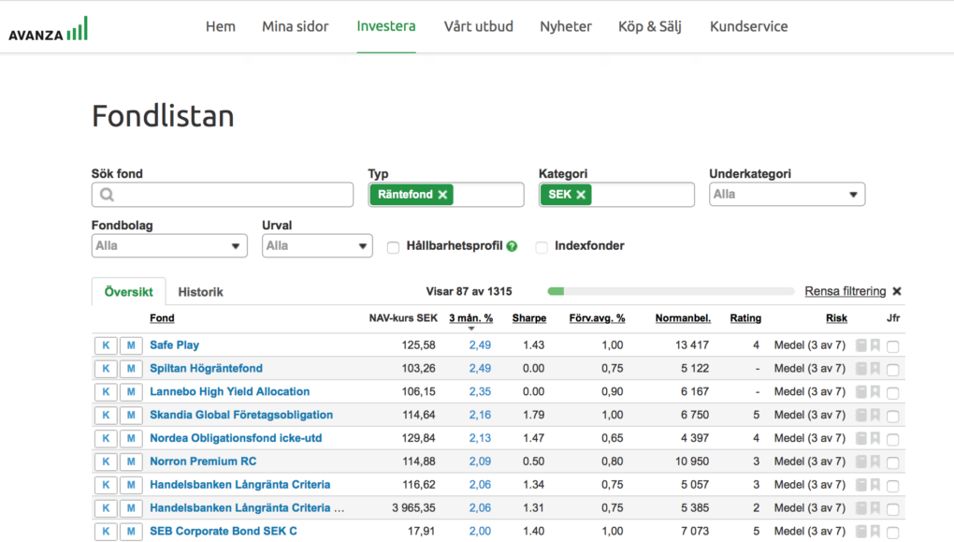Click the M button for Safe Play
The height and width of the screenshot is (542, 954).
[x=131, y=345]
